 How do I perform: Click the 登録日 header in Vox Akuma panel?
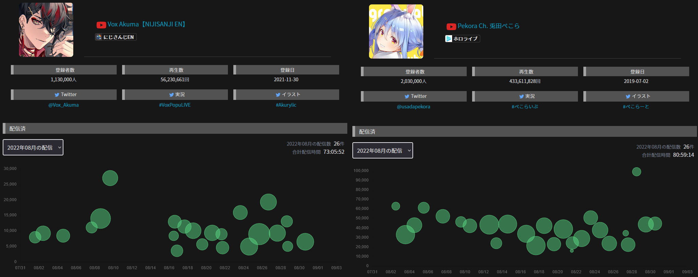286,70
